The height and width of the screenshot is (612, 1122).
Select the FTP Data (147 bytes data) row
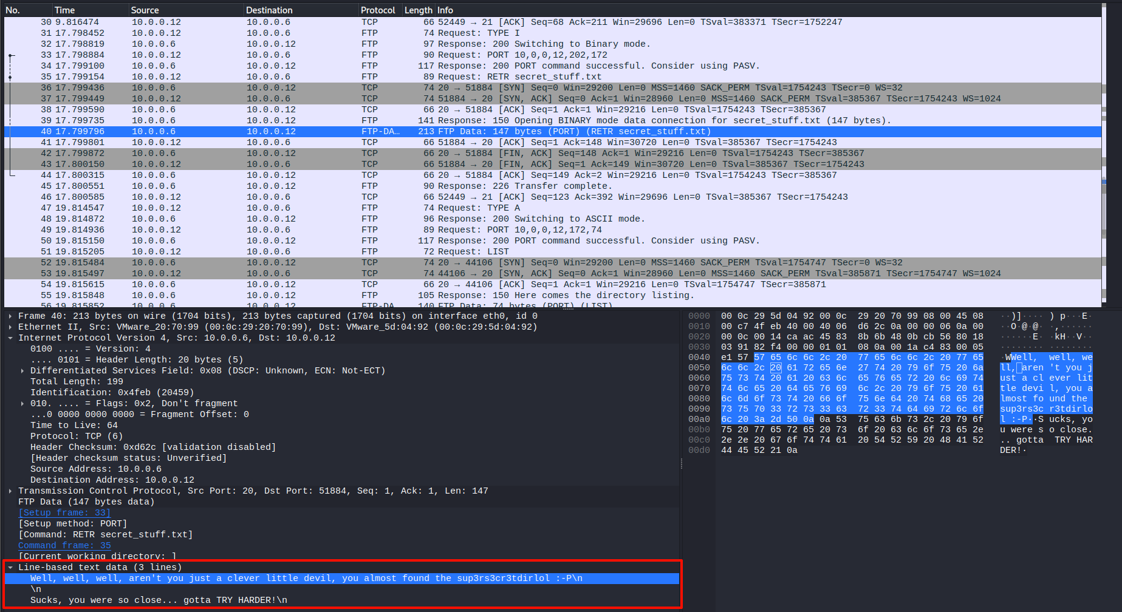click(x=341, y=502)
